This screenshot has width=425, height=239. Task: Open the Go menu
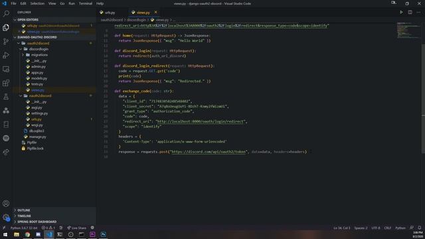[62, 3]
